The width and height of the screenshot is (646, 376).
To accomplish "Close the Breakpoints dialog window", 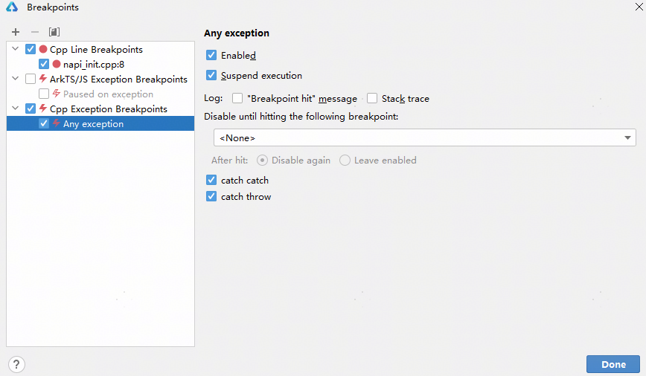I will pyautogui.click(x=639, y=7).
